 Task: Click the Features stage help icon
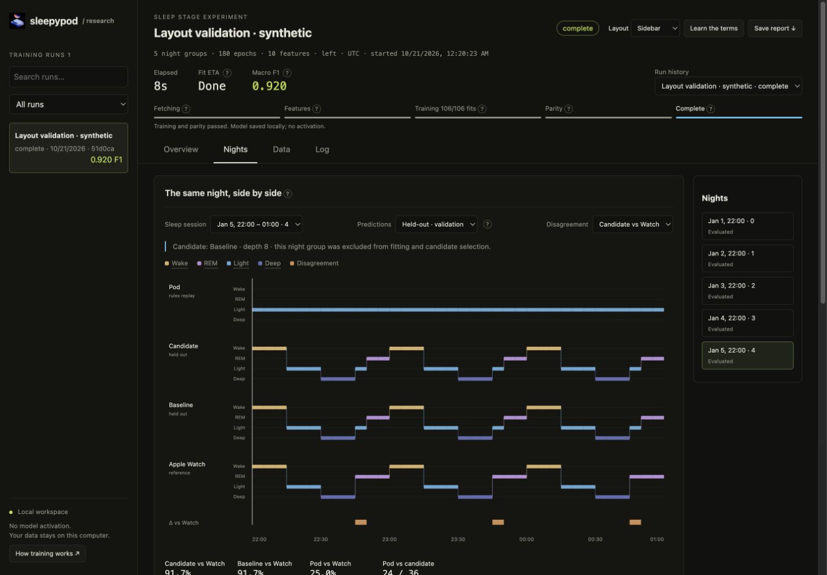tap(316, 109)
